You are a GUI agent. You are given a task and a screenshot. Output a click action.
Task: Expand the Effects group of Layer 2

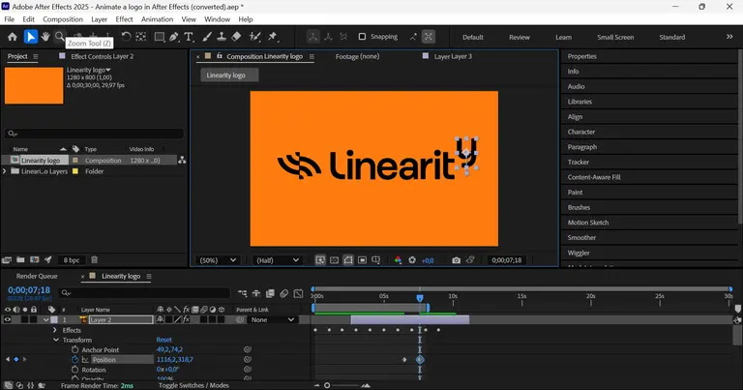pos(55,330)
